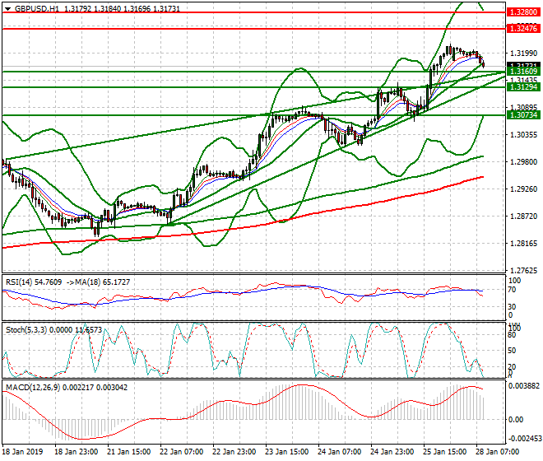Click the 1.29260 price scale value
The image size is (543, 461).
coord(524,189)
